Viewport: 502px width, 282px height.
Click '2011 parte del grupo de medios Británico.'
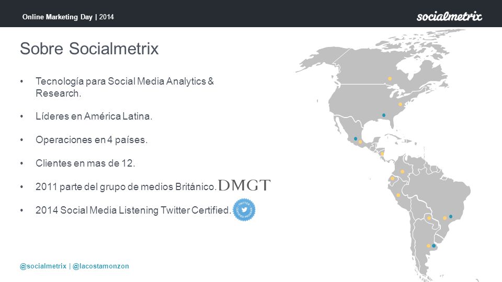(126, 187)
